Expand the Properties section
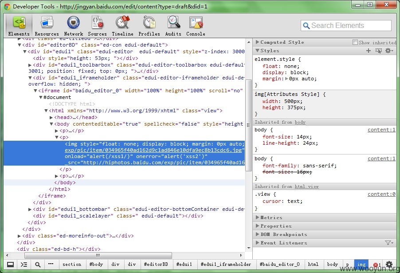 pyautogui.click(x=257, y=226)
